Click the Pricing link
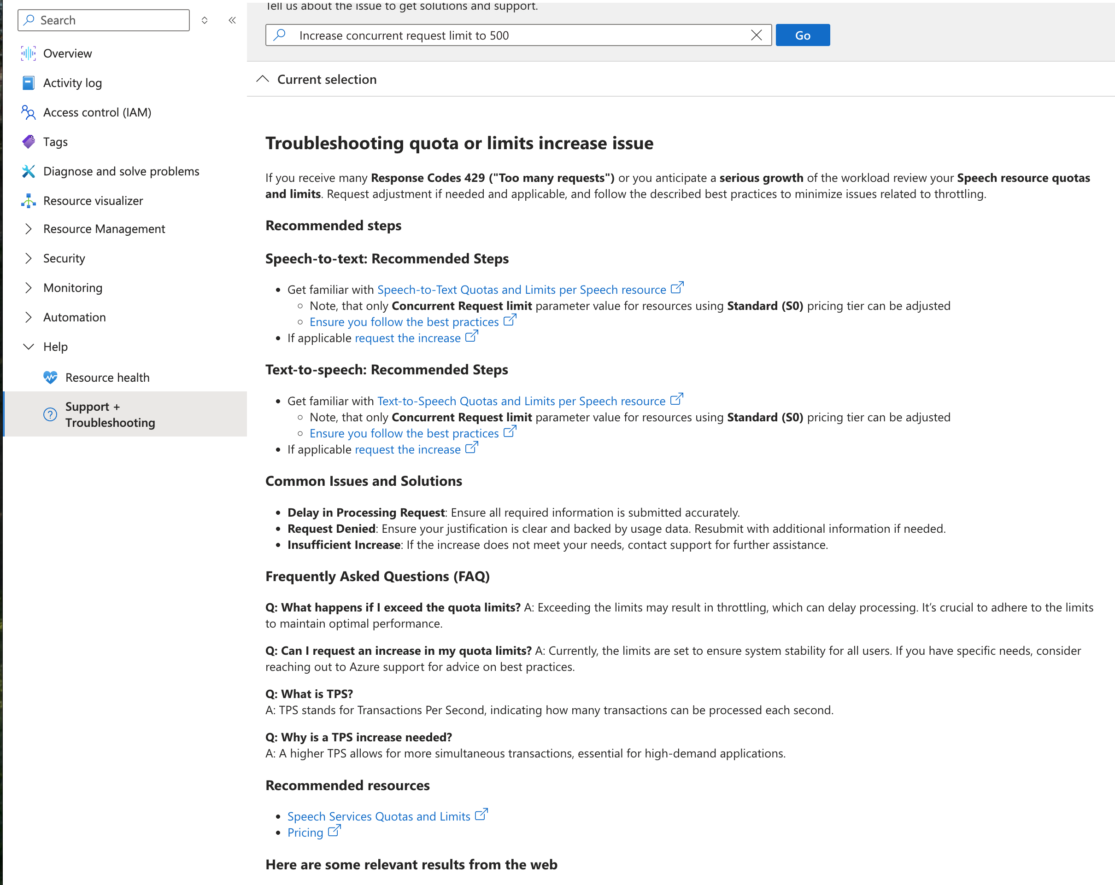 tap(305, 832)
